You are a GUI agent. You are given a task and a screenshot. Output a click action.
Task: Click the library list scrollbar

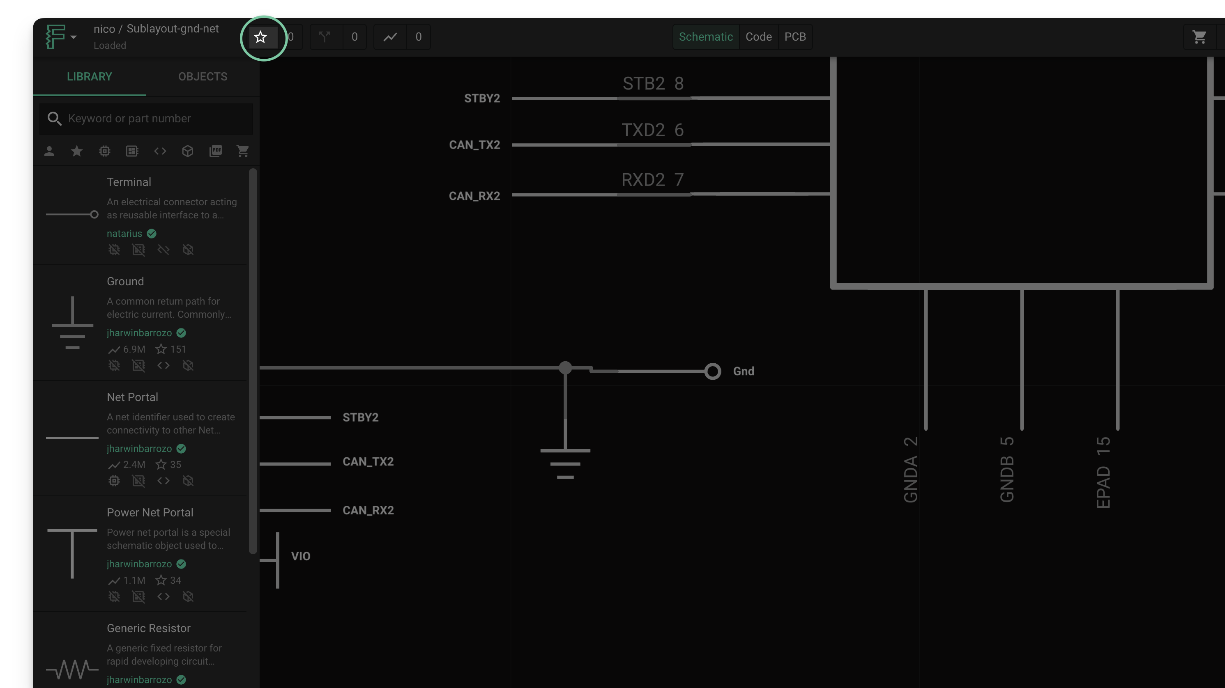(x=253, y=361)
